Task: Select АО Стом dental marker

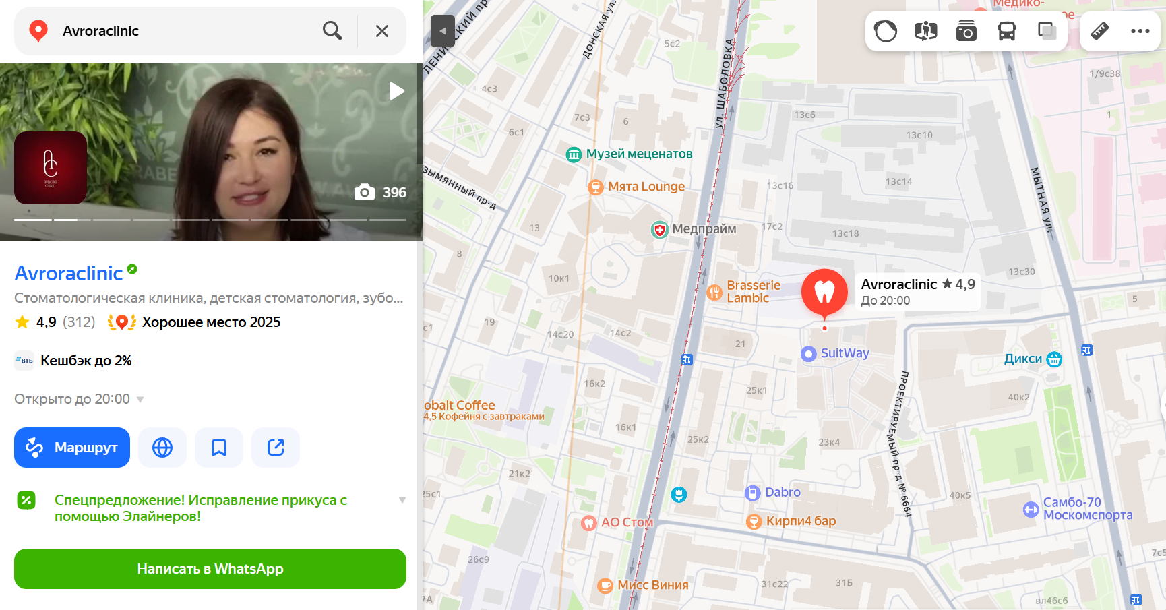Action: [617, 522]
